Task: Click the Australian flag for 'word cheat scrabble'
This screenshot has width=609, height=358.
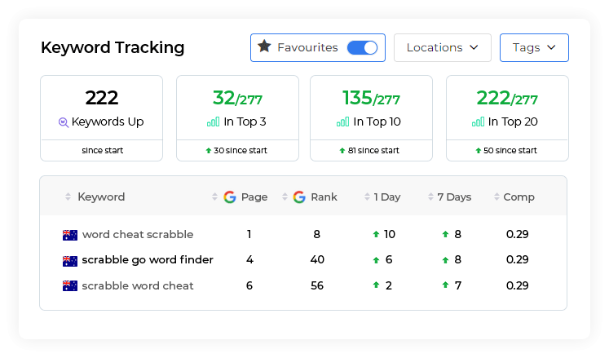Action: [70, 235]
